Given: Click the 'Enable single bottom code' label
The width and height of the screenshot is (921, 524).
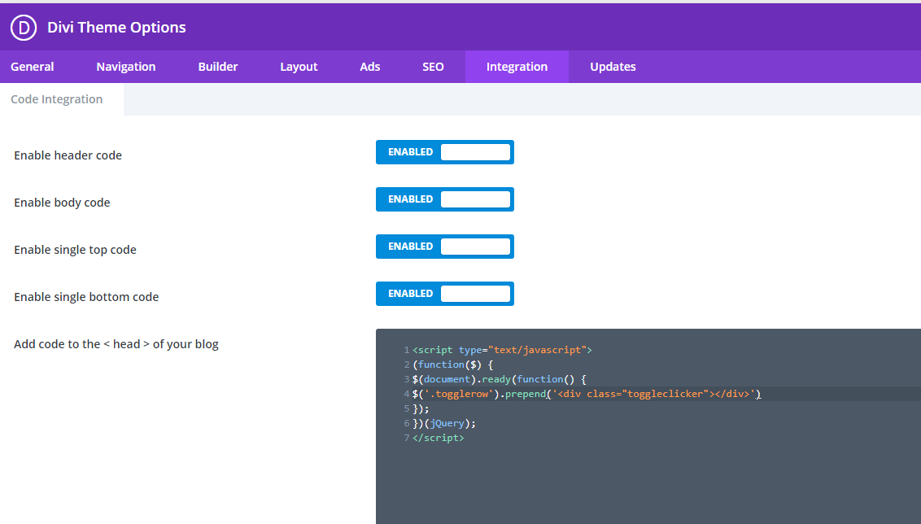Looking at the screenshot, I should (x=86, y=297).
